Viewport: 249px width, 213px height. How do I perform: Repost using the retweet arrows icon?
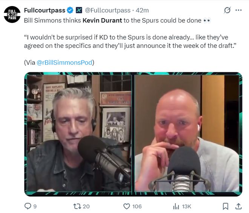[77, 206]
